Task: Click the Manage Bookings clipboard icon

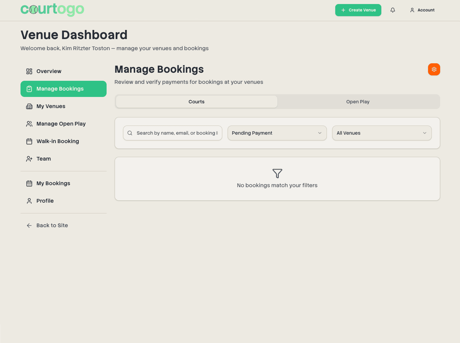Action: pyautogui.click(x=29, y=89)
